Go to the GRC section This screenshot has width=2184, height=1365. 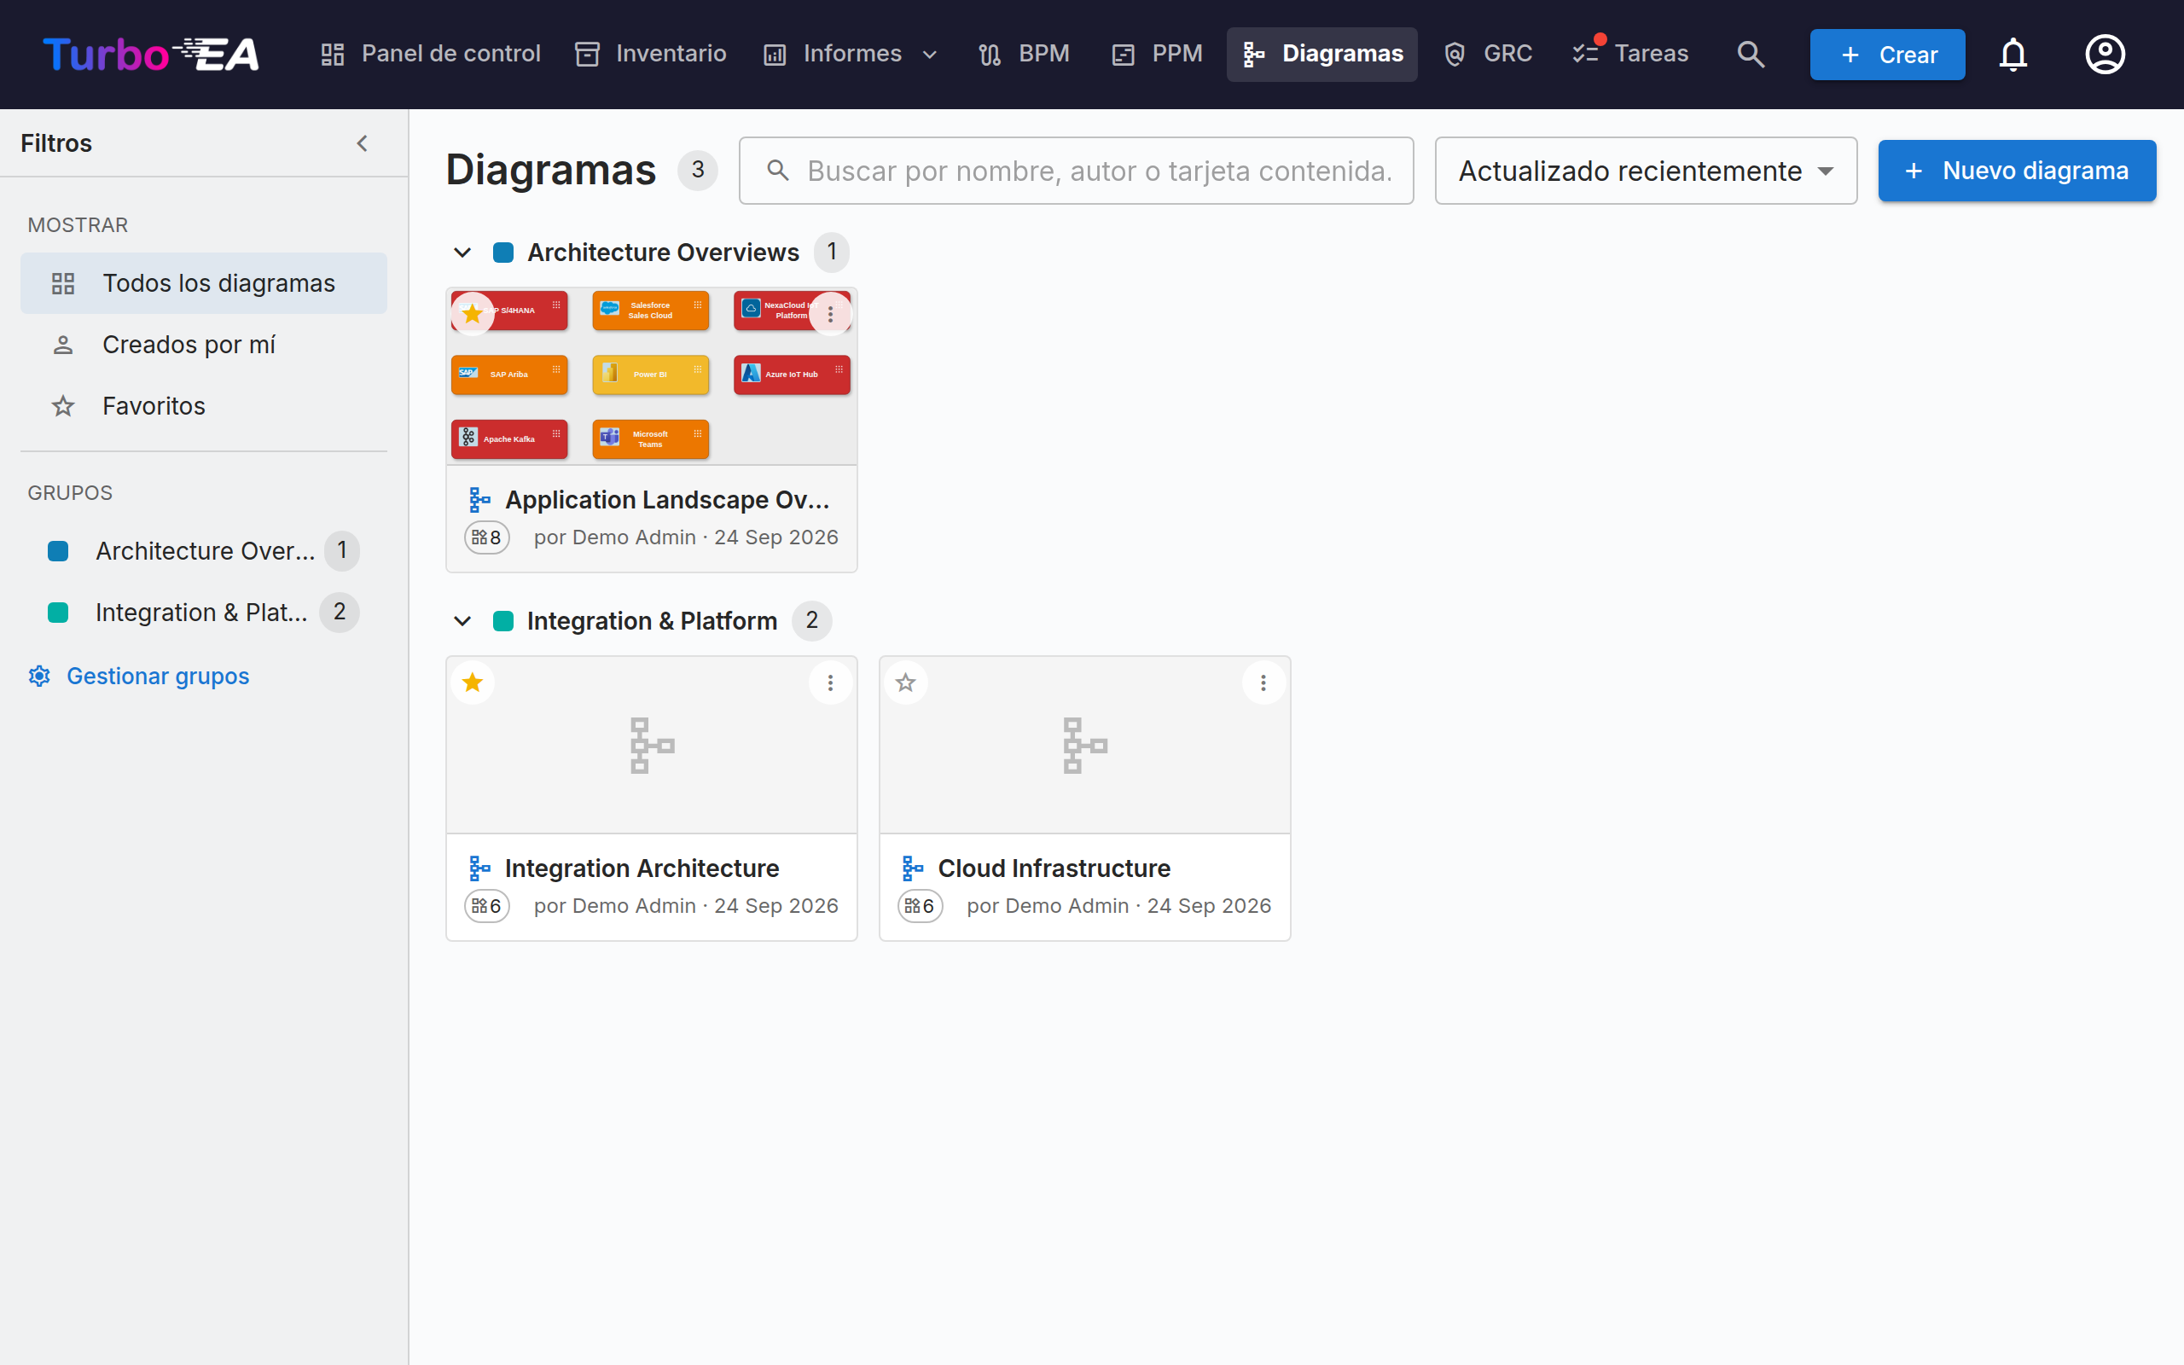point(1488,54)
